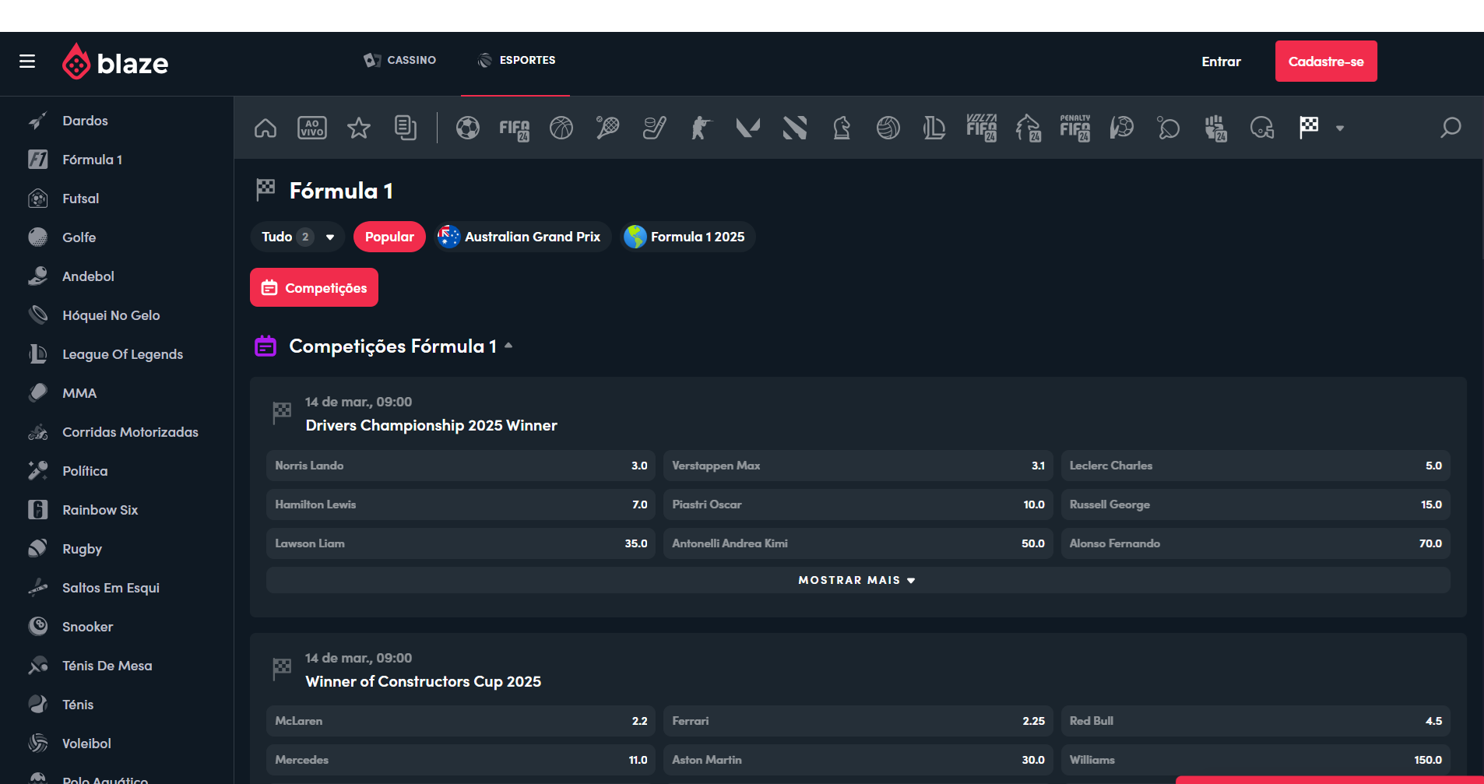1484x784 pixels.
Task: Select Penalty FIFA 24 icon
Action: [x=1075, y=128]
